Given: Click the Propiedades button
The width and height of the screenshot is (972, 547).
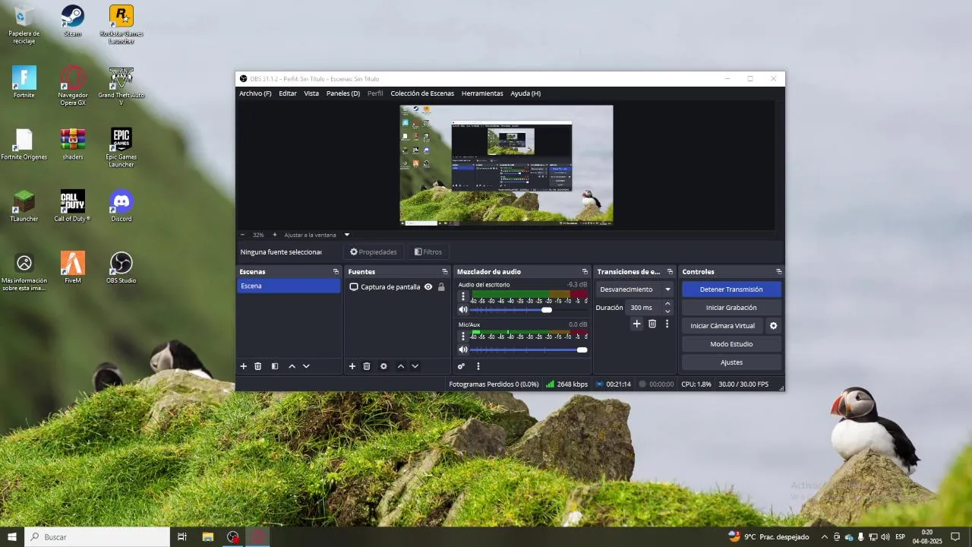Looking at the screenshot, I should click(373, 251).
